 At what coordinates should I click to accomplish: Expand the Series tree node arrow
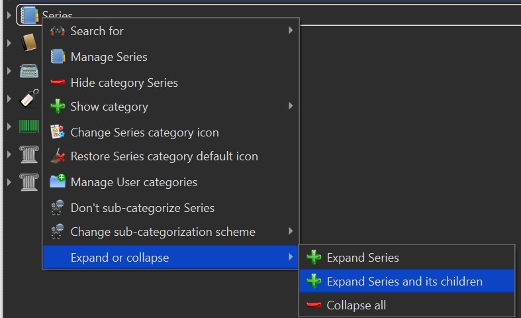click(9, 15)
